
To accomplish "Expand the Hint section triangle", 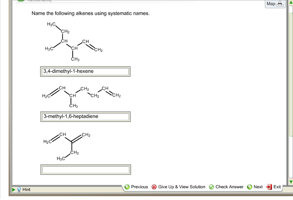I will (x=13, y=189).
